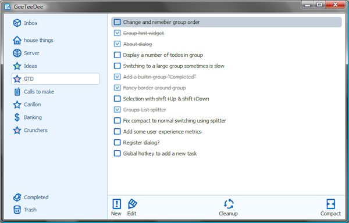Select struck-through text 'About dialog'
This screenshot has width=349, height=223.
(137, 44)
